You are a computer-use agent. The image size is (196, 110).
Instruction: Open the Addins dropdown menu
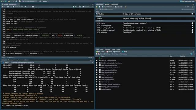click(46, 1)
